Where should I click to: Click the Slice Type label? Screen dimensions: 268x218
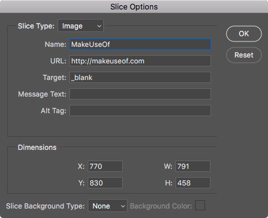(36, 26)
